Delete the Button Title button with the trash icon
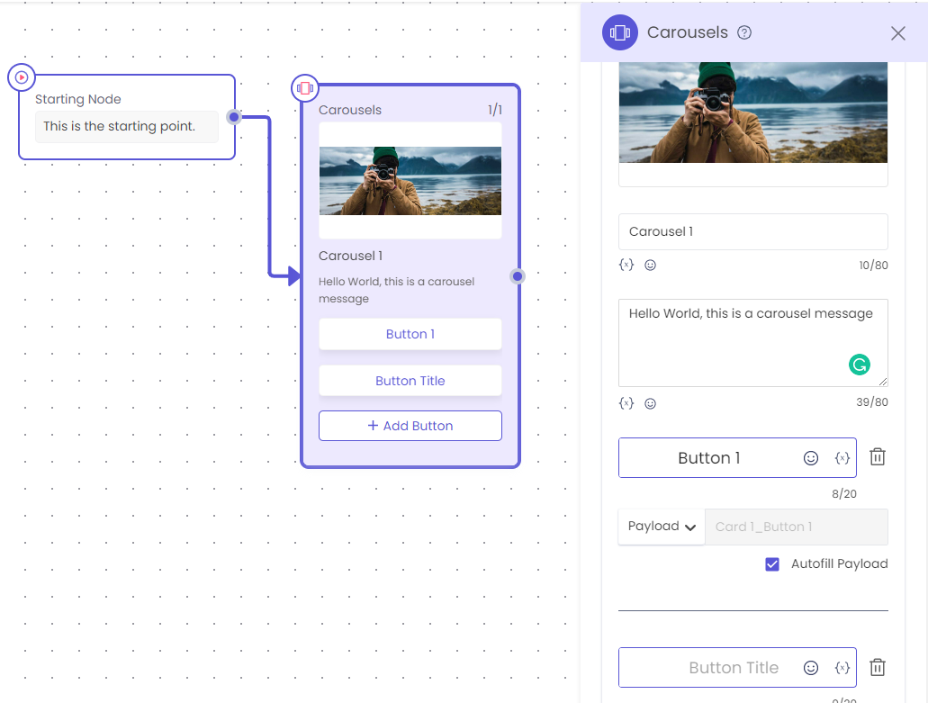This screenshot has width=928, height=703. 877,667
